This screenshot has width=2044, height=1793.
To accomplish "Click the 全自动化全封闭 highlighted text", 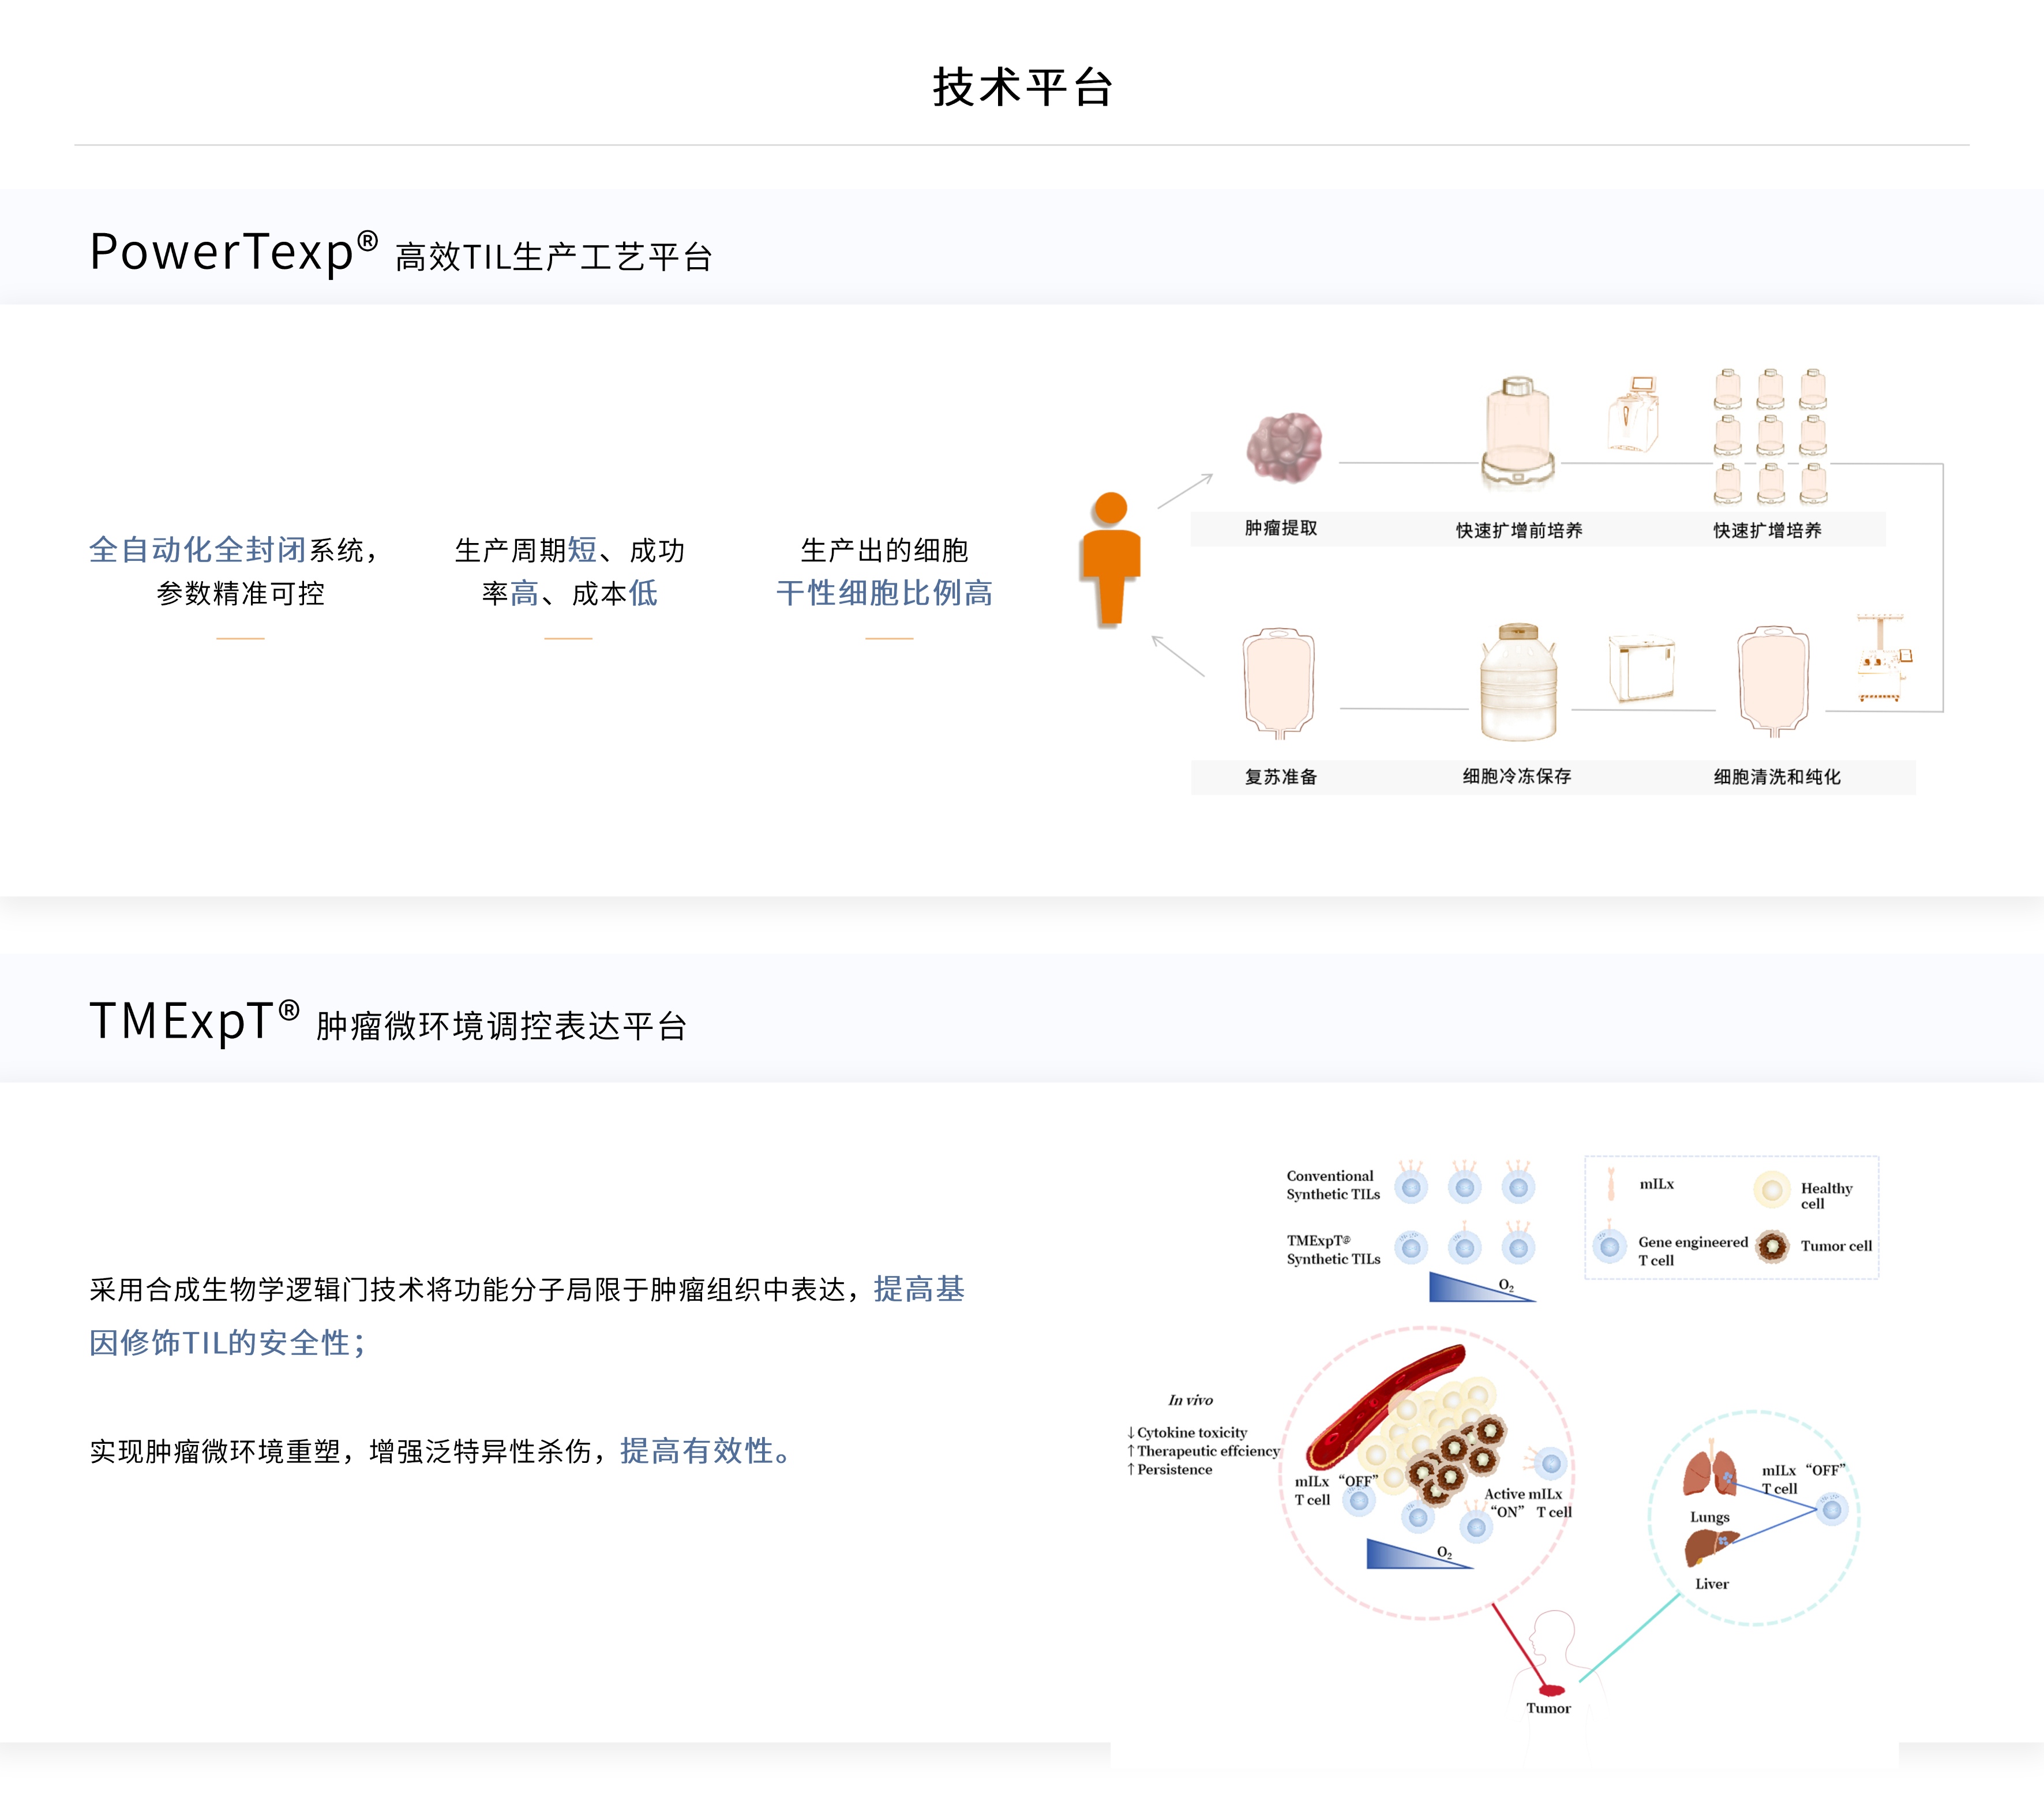I will 197,549.
